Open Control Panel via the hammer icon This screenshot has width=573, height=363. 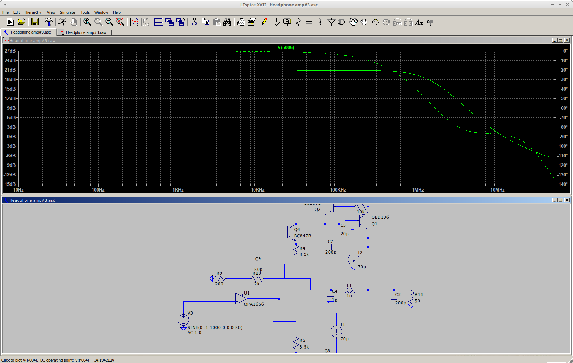coord(49,22)
